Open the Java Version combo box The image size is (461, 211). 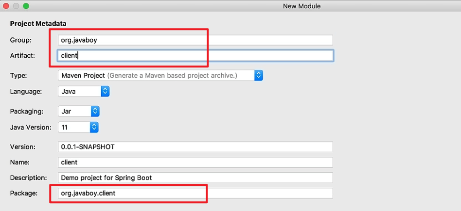coord(78,127)
